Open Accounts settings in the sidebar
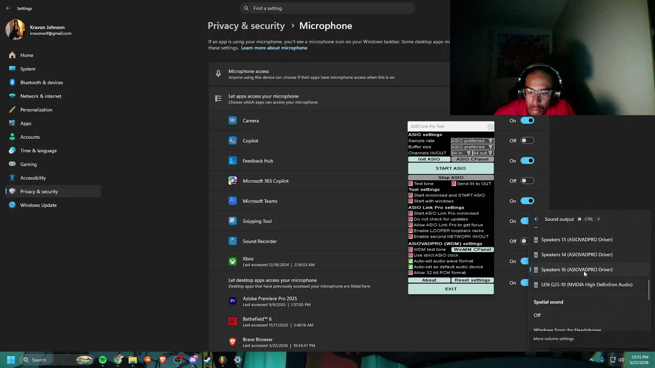 pos(53,137)
